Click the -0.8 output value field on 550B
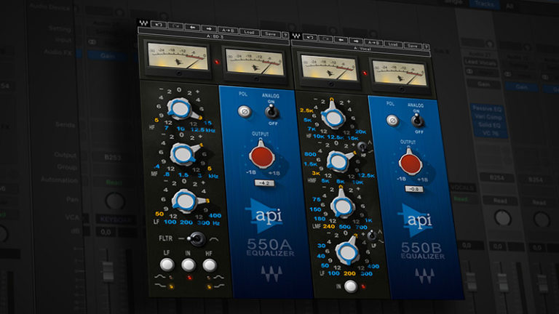The image size is (559, 314). (x=413, y=190)
